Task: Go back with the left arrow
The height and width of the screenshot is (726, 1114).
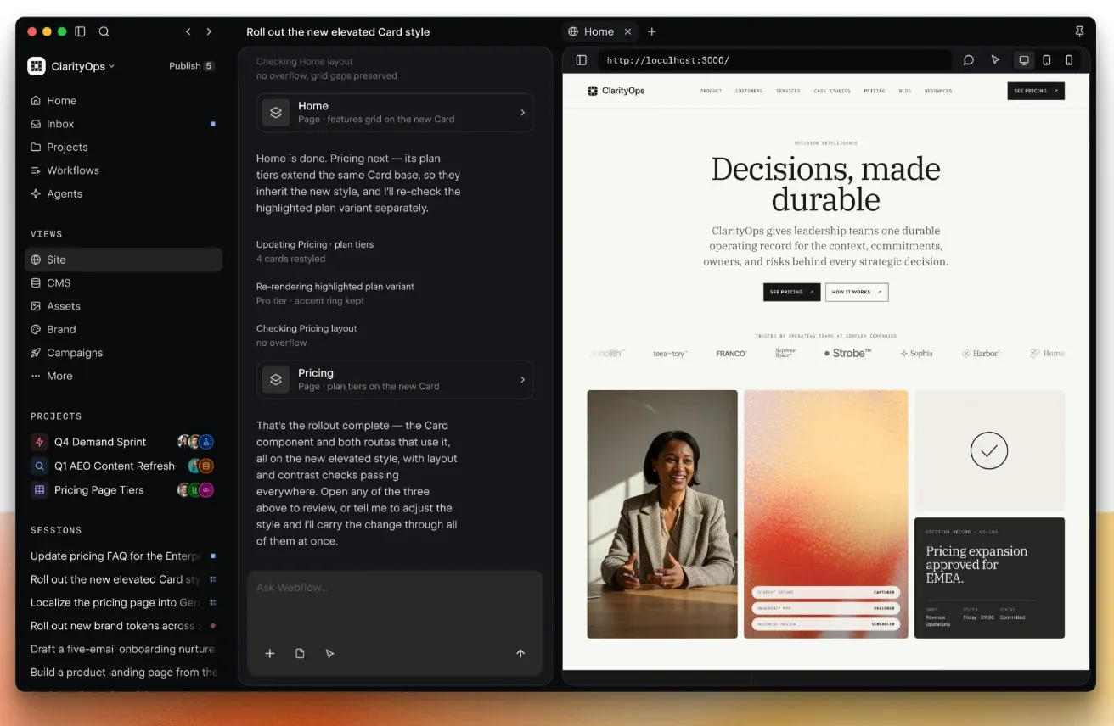Action: pyautogui.click(x=188, y=31)
